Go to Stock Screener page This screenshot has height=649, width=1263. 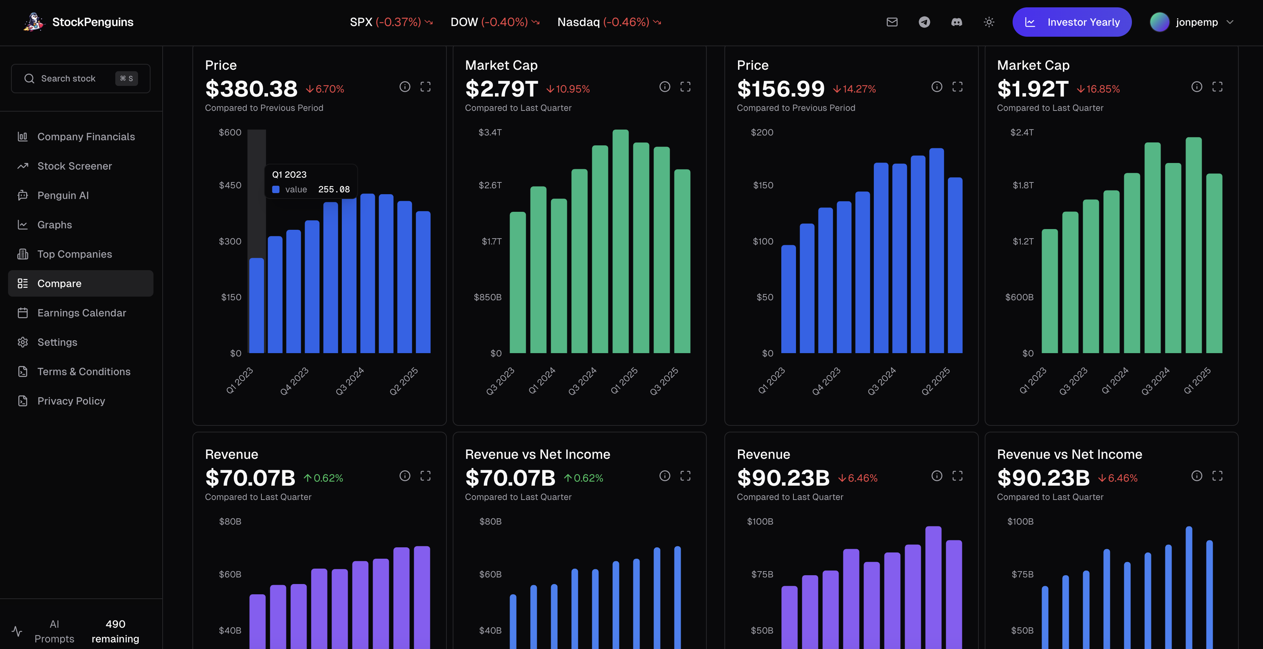click(x=75, y=166)
